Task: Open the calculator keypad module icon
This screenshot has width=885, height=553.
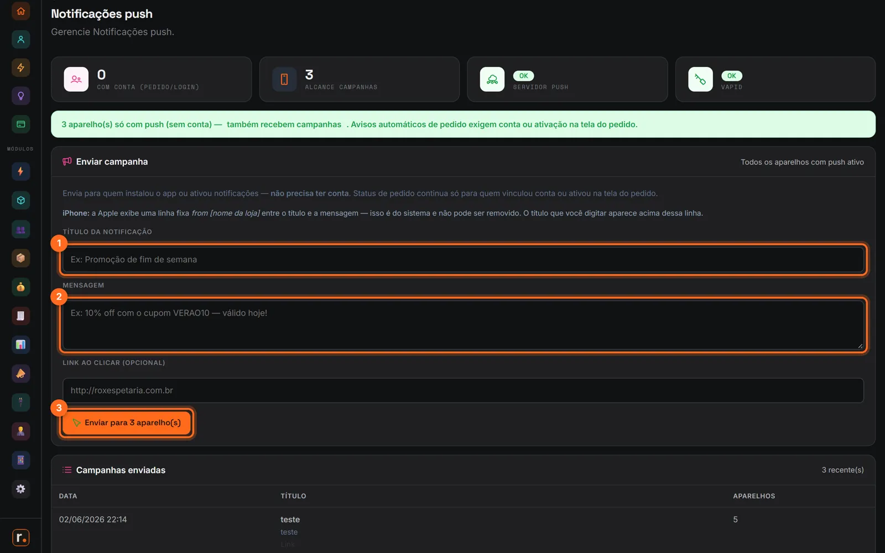Action: pos(20,460)
